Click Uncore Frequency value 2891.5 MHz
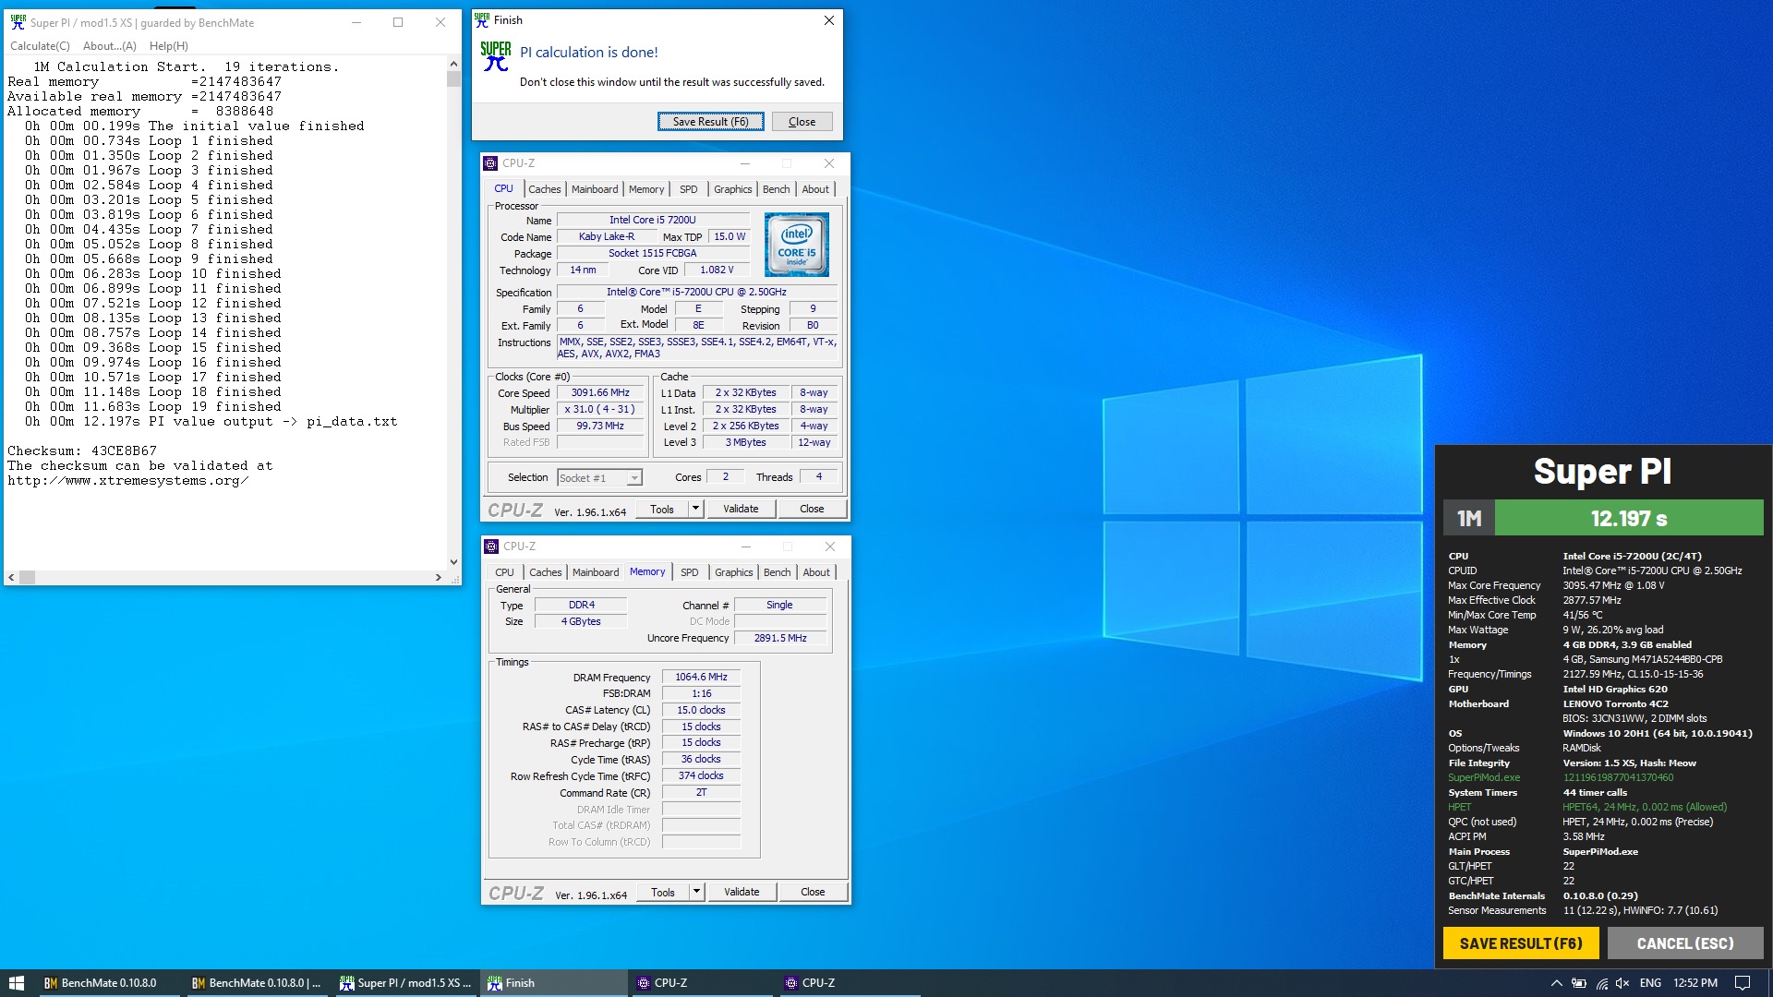The image size is (1773, 997). point(780,638)
